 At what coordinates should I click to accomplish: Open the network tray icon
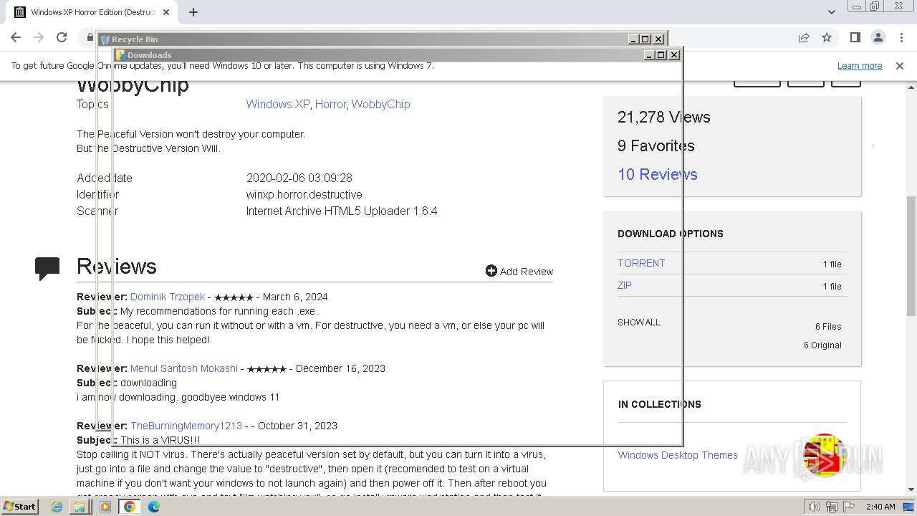(832, 507)
